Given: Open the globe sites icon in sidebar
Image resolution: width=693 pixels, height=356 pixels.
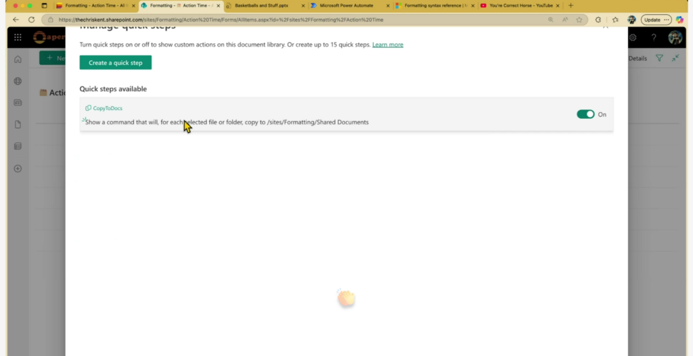Looking at the screenshot, I should coord(18,81).
